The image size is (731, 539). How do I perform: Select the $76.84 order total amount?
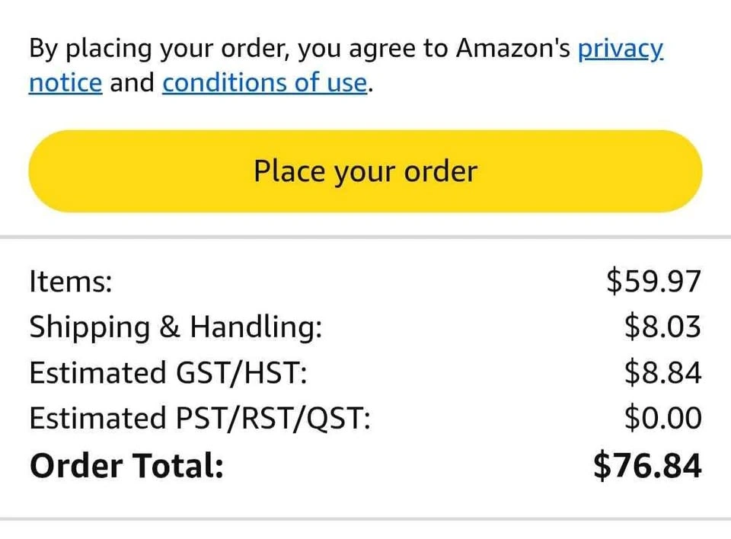click(x=647, y=465)
